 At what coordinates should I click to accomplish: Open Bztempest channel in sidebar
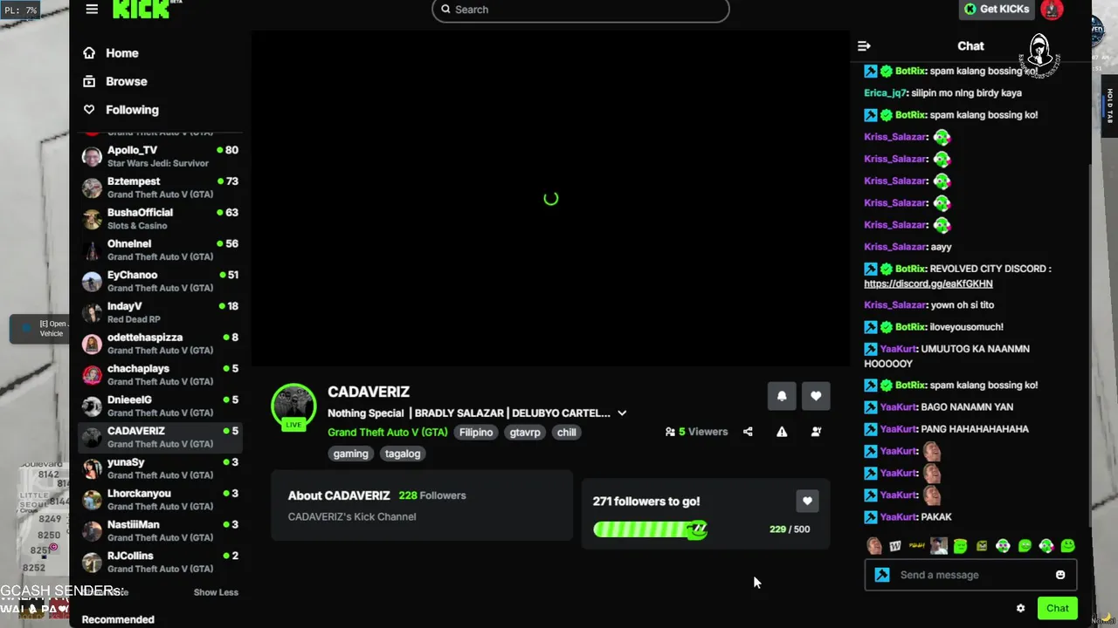tap(160, 188)
